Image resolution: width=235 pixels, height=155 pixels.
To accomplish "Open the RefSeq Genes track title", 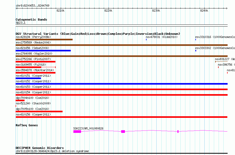I will (27, 125).
